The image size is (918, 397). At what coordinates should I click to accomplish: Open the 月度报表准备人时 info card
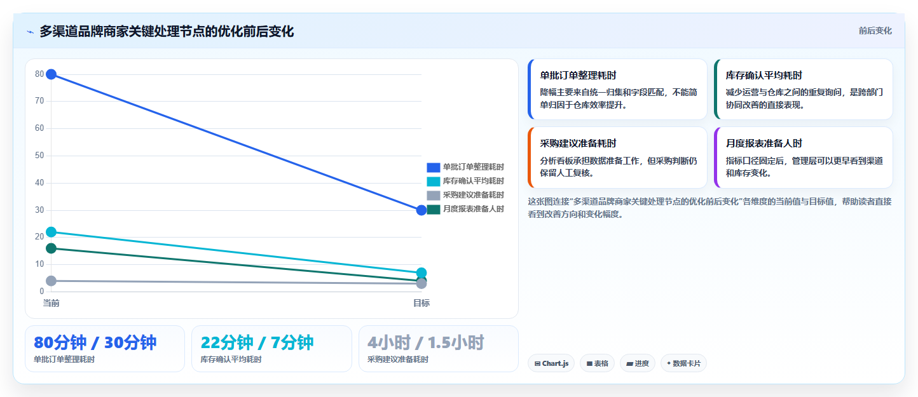[803, 158]
